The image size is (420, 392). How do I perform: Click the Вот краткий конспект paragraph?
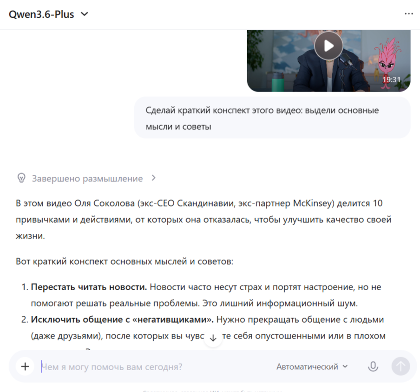coord(125,261)
